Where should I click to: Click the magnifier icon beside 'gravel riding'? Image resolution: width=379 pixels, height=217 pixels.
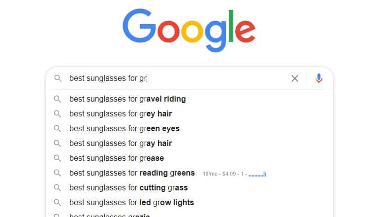click(x=57, y=99)
